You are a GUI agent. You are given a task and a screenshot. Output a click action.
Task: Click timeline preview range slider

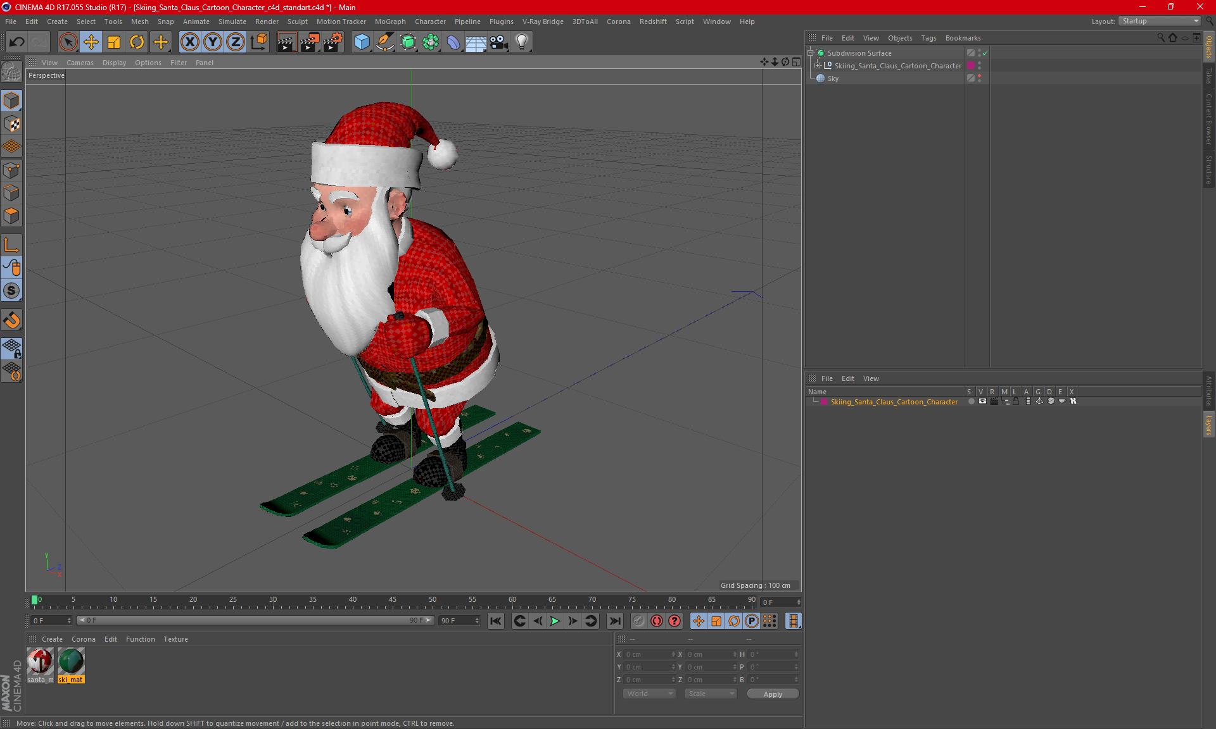[255, 621]
